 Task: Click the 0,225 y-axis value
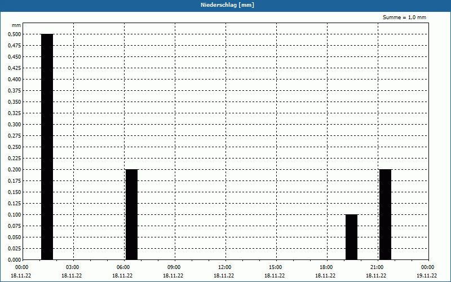point(15,158)
